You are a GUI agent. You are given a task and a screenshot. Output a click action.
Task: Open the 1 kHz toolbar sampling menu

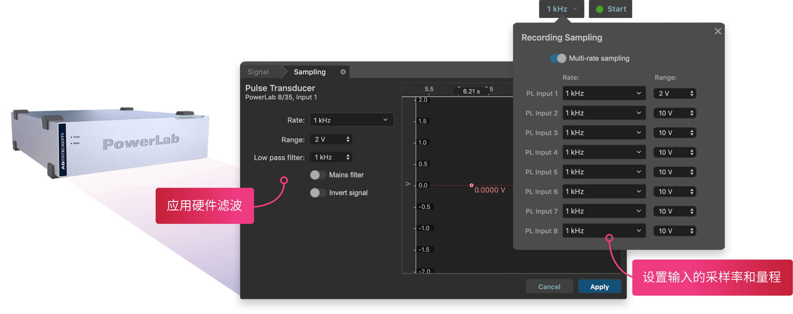561,9
